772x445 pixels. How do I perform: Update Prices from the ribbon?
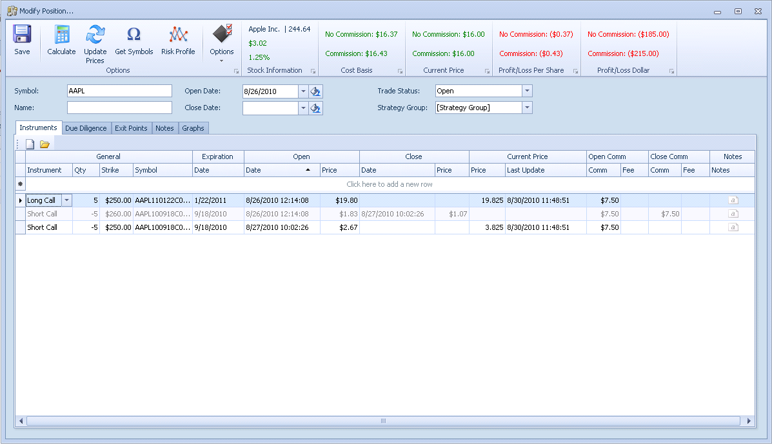95,44
